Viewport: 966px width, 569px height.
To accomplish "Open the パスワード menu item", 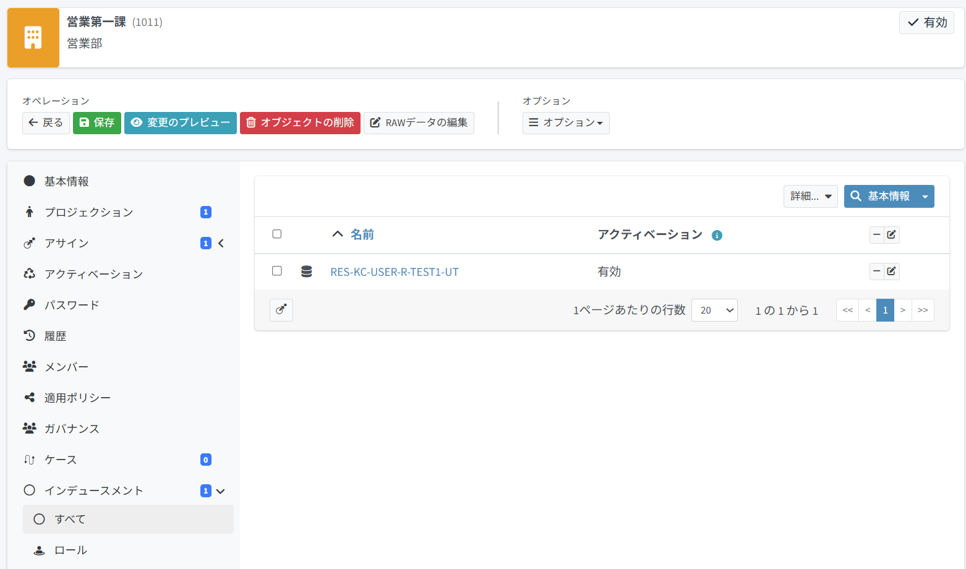I will tap(72, 305).
